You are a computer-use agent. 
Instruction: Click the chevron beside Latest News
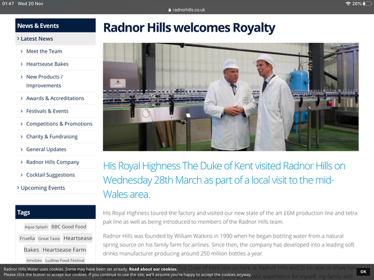18,39
